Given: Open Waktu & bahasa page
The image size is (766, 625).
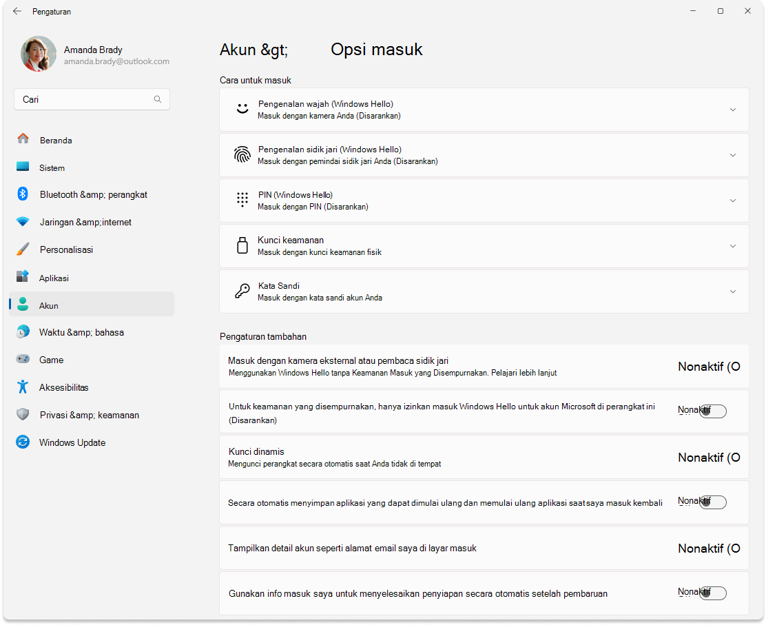Looking at the screenshot, I should coord(92,332).
